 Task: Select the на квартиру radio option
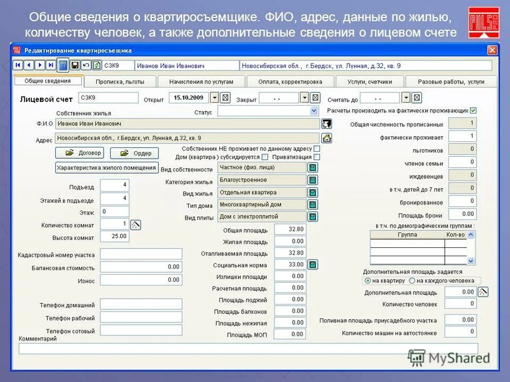click(368, 281)
